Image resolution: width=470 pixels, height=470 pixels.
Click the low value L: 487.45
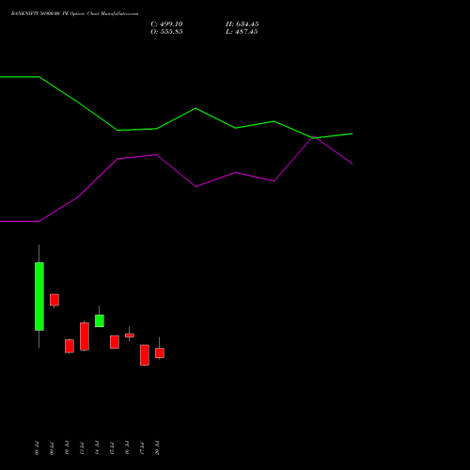pyautogui.click(x=242, y=32)
